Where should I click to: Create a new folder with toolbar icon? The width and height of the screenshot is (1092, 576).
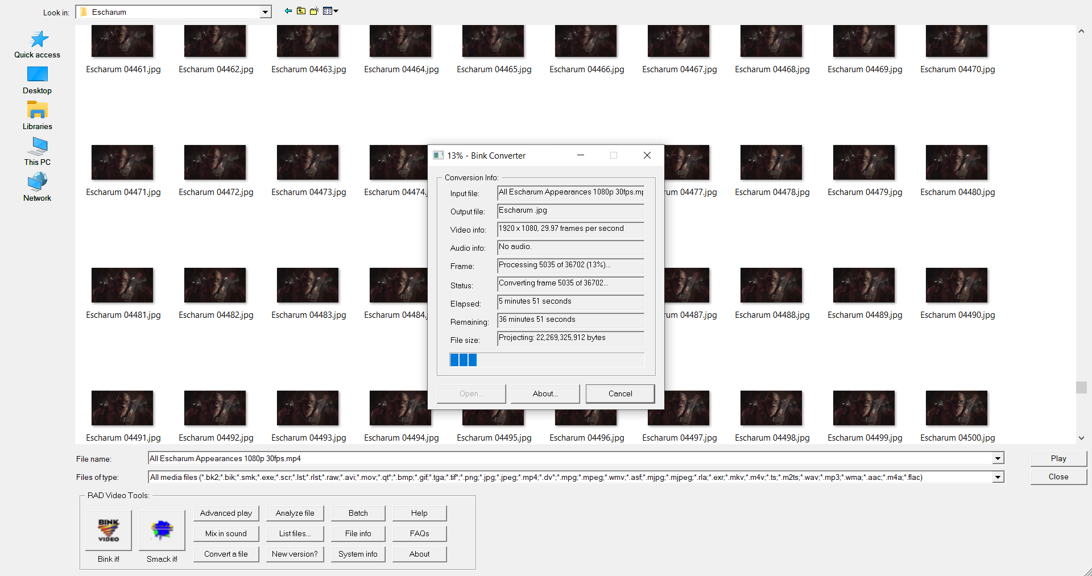pos(314,11)
